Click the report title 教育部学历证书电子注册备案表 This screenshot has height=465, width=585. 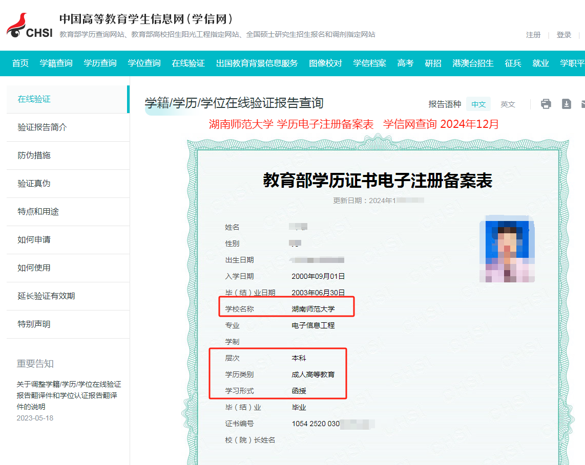pyautogui.click(x=378, y=181)
